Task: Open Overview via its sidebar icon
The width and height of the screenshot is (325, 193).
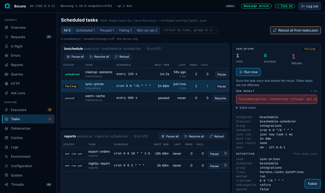Action: point(6,27)
